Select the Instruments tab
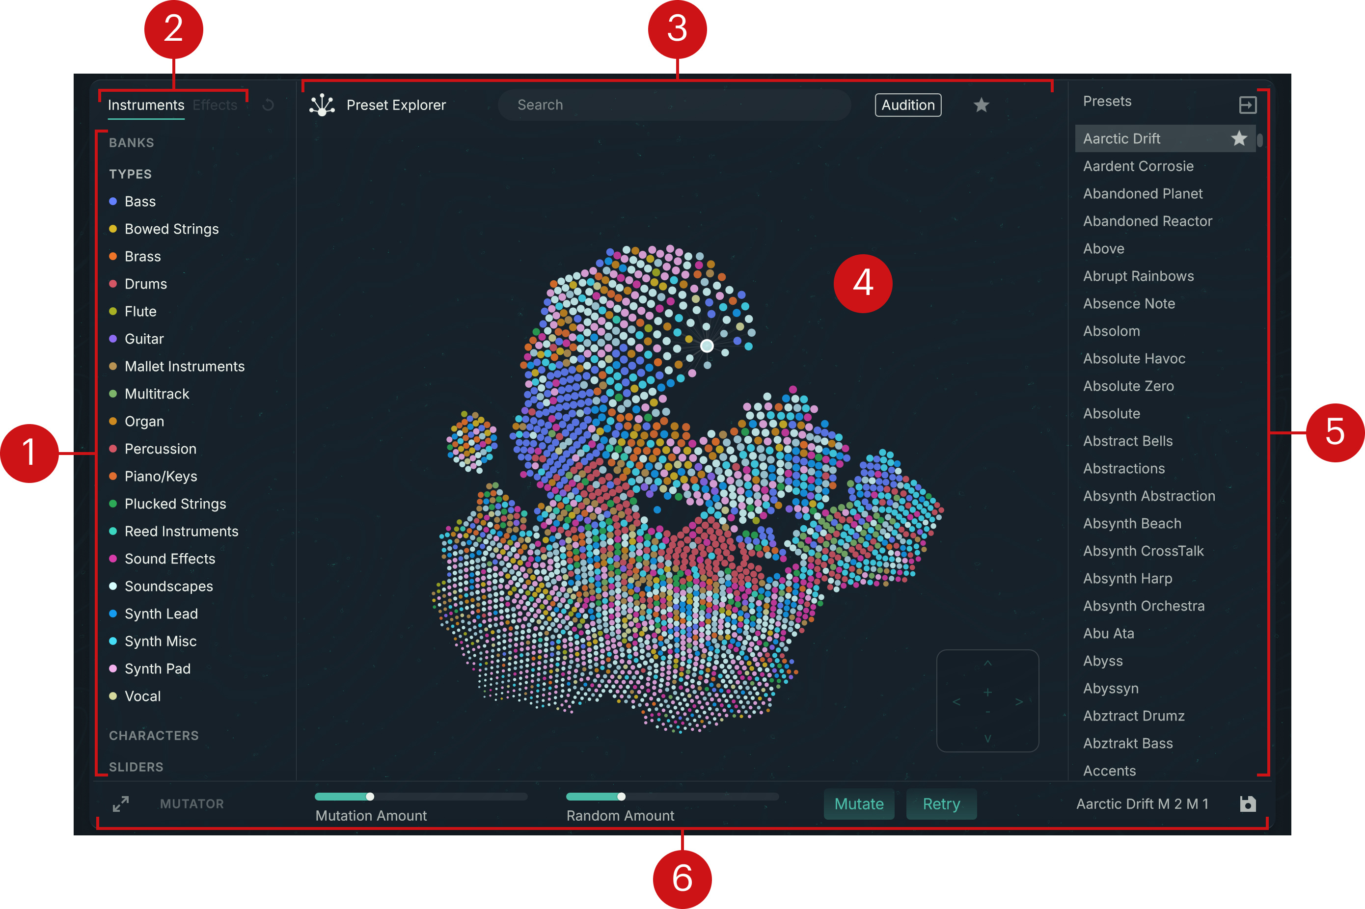 point(146,105)
